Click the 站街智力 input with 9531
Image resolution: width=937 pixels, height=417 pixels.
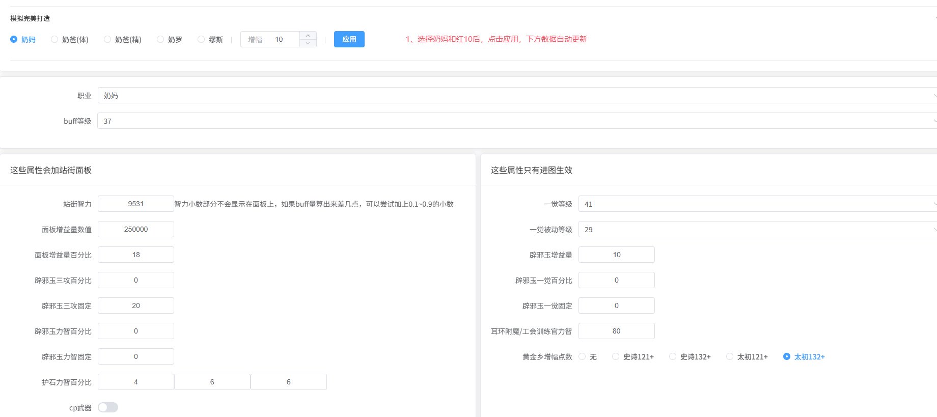136,204
